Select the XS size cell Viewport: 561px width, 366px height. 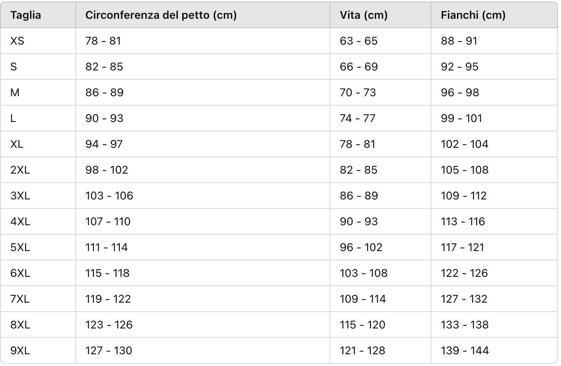point(17,41)
